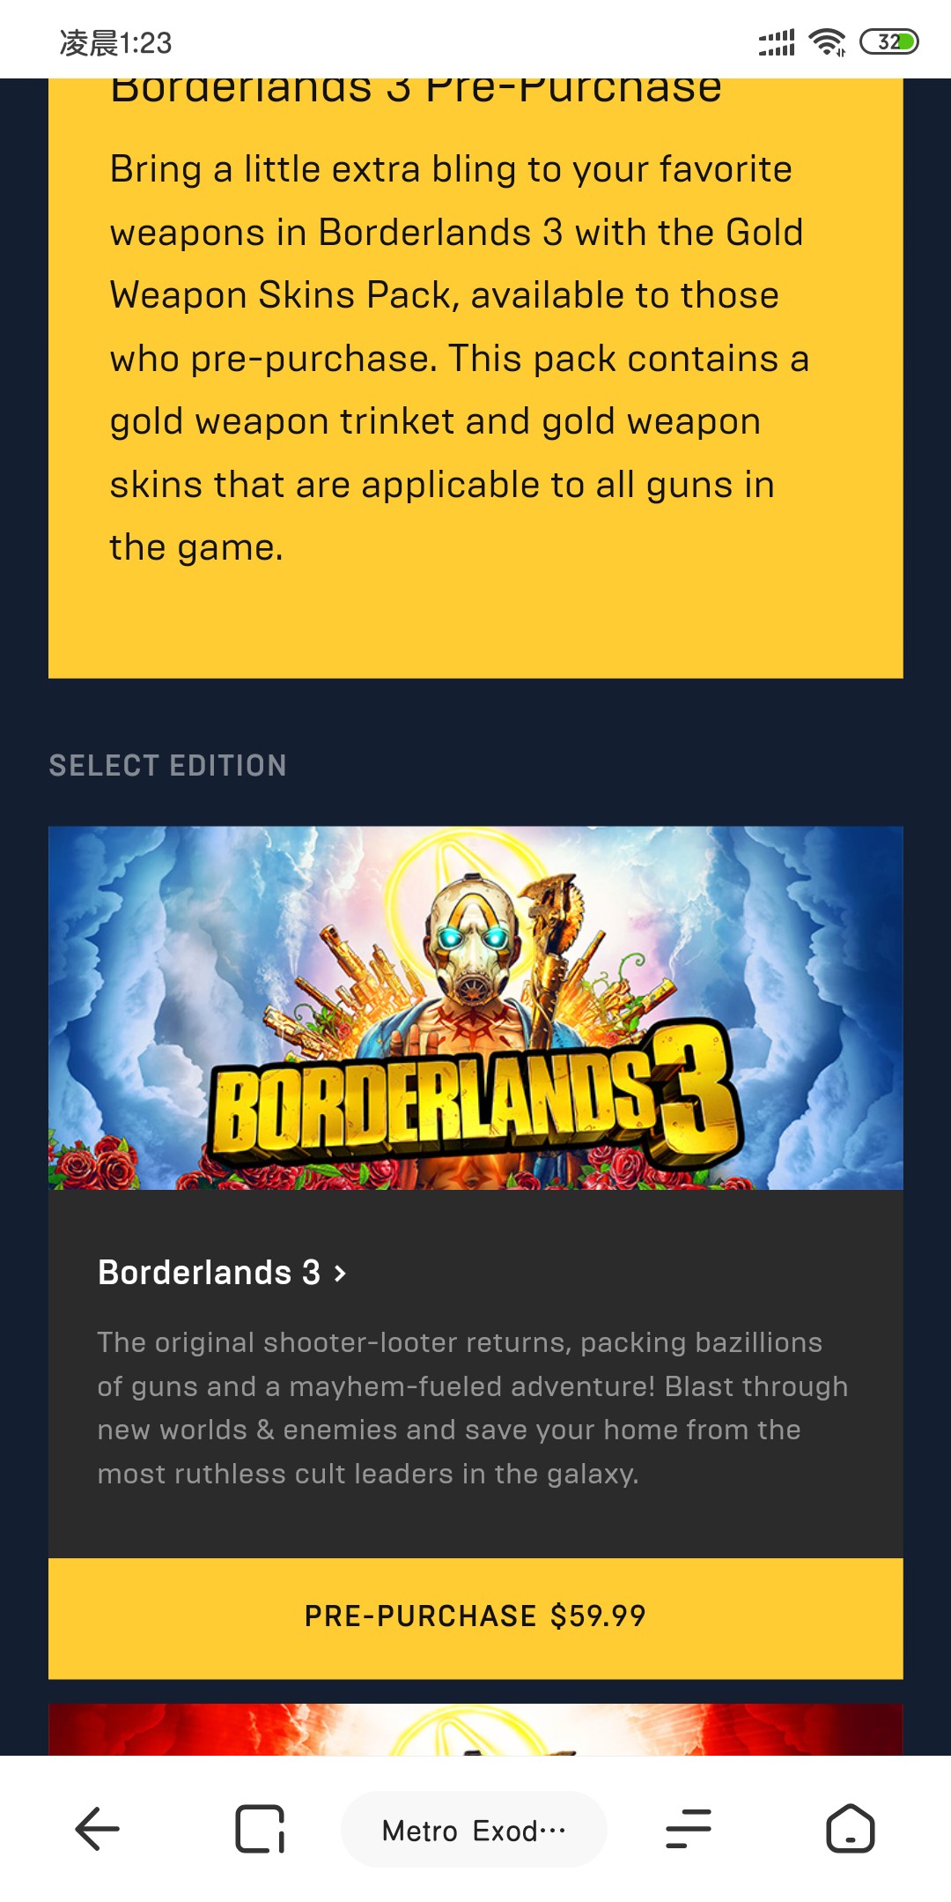Tap the Wi-Fi status icon

click(x=828, y=41)
